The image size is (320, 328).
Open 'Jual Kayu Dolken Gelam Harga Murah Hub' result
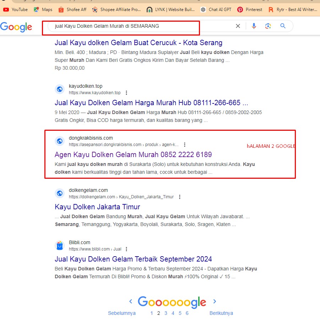(x=151, y=103)
